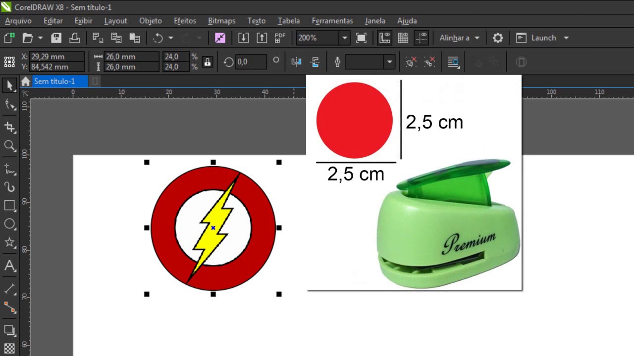
Task: Pick the Freehand drawing tool
Action: coord(9,169)
